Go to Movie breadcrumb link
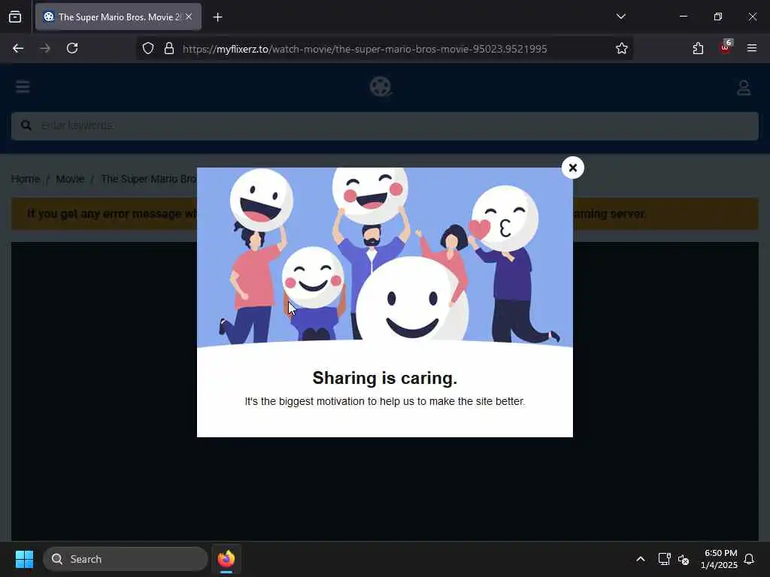Image resolution: width=770 pixels, height=577 pixels. 70,179
